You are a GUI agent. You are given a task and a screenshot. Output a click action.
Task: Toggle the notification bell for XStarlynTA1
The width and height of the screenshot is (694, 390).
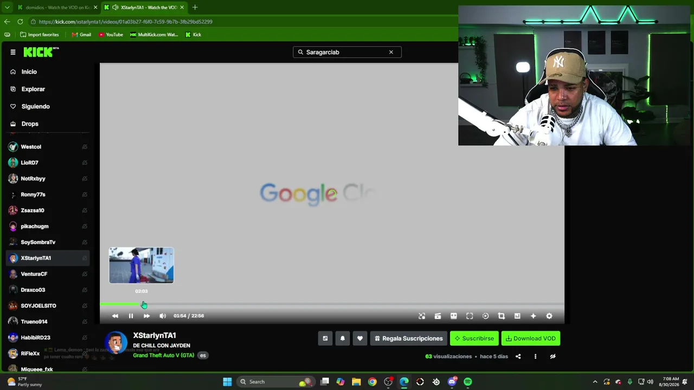pyautogui.click(x=343, y=339)
